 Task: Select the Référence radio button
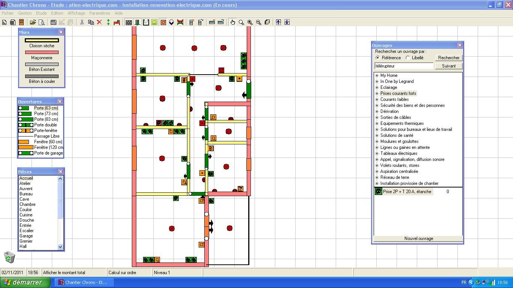[377, 58]
